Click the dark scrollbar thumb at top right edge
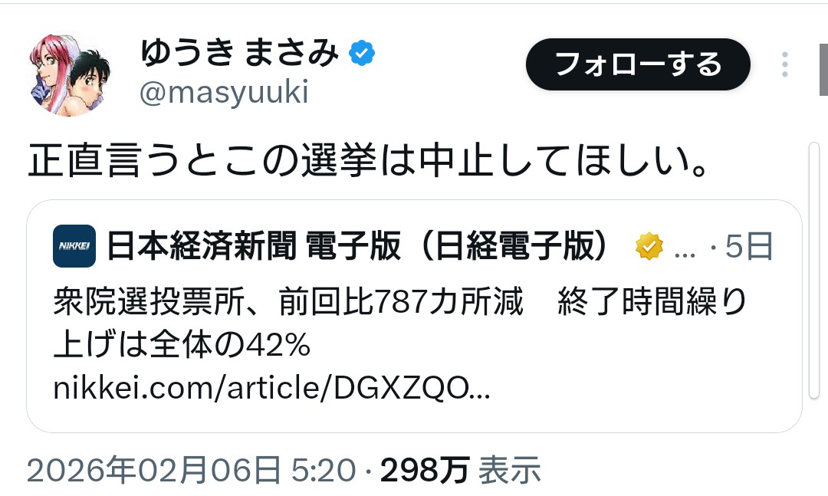The height and width of the screenshot is (496, 828). click(823, 70)
